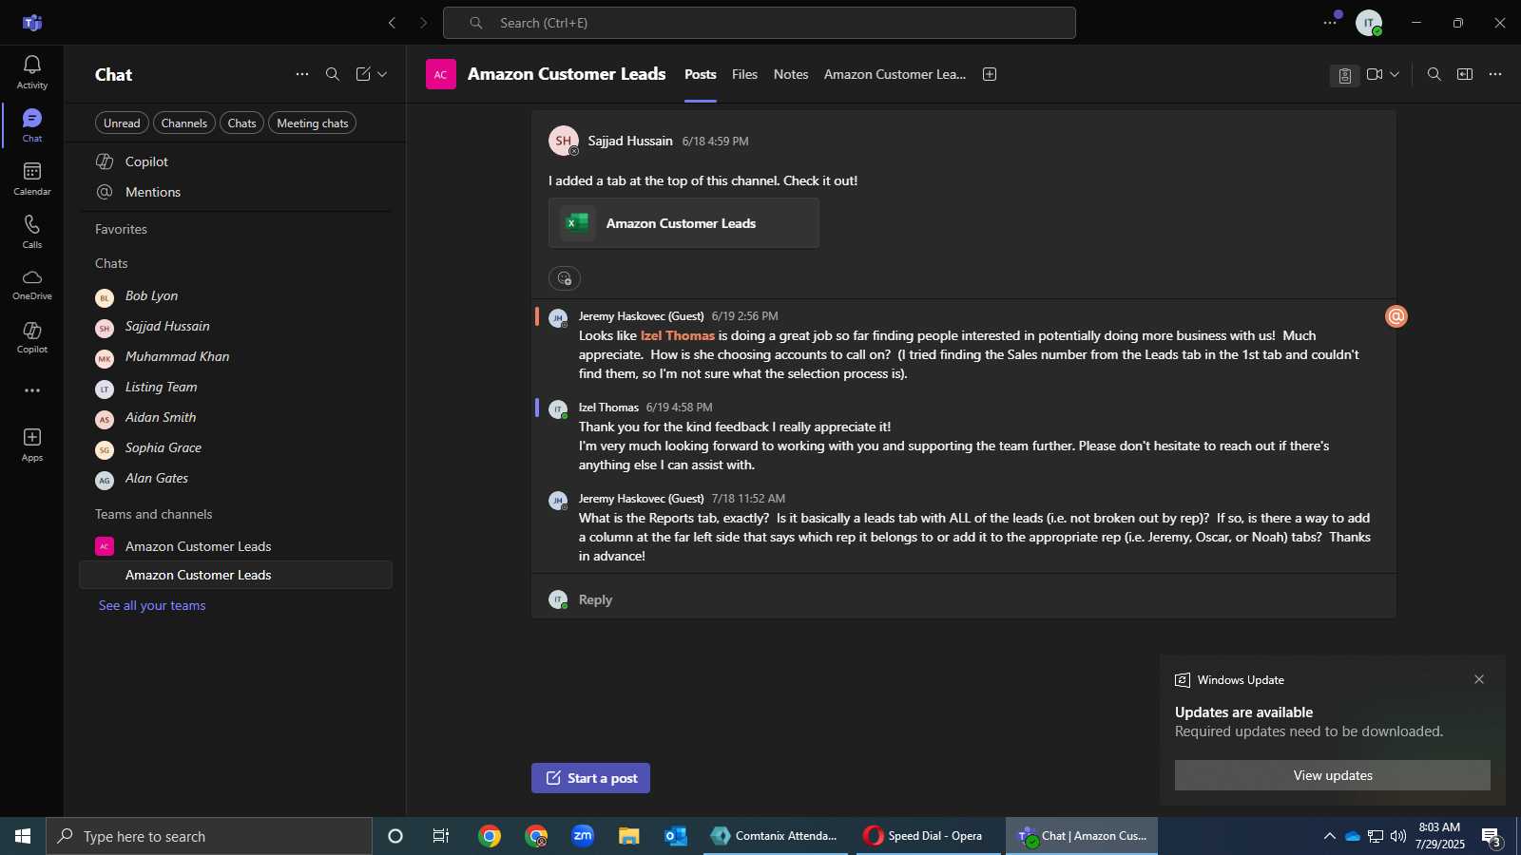Open the Amazon Customer Lea... tab
The width and height of the screenshot is (1521, 855).
(x=895, y=74)
